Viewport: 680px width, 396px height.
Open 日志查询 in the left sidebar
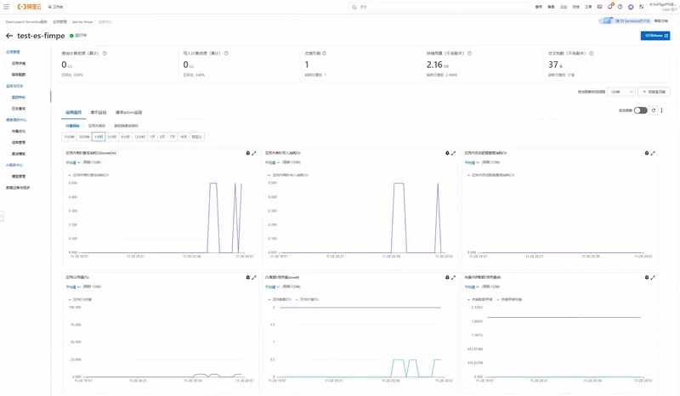19,109
